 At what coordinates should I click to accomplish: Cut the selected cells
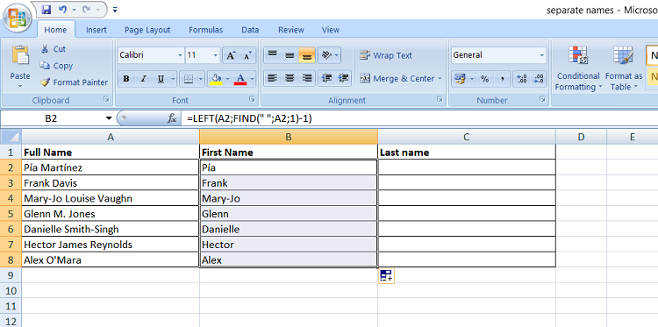point(54,49)
